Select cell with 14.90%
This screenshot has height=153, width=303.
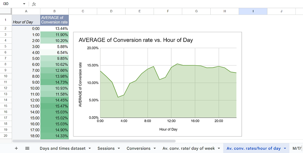[x=55, y=130]
